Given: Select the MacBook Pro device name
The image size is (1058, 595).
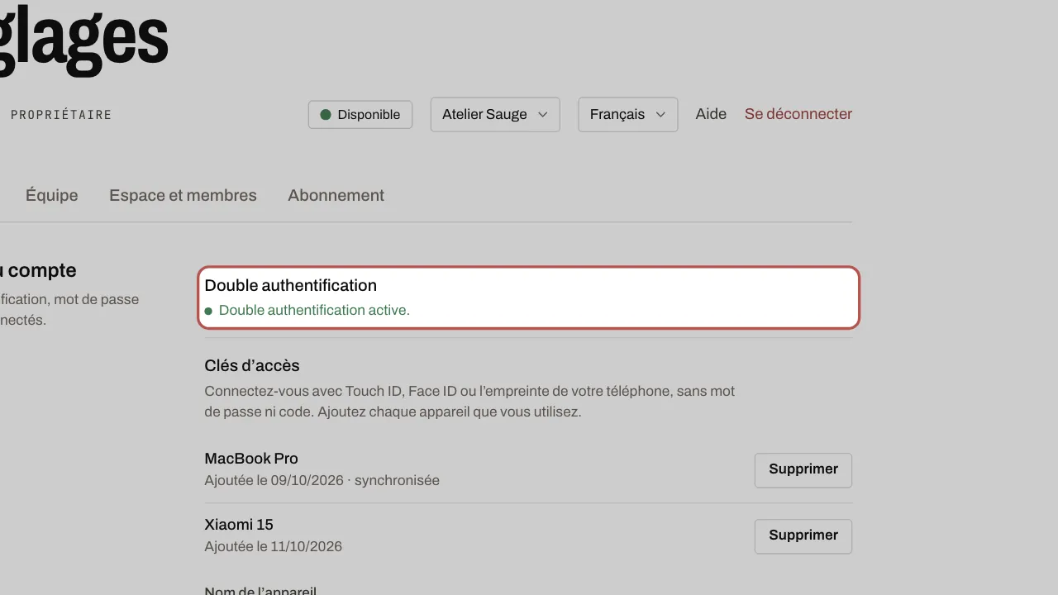Looking at the screenshot, I should [x=251, y=459].
